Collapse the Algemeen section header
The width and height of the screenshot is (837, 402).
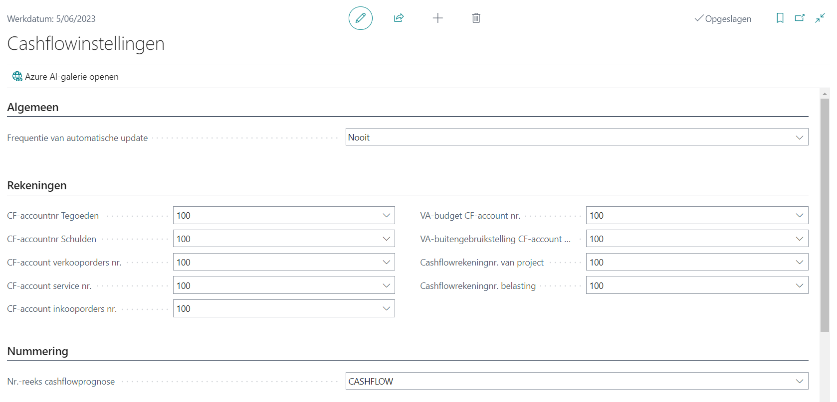33,108
